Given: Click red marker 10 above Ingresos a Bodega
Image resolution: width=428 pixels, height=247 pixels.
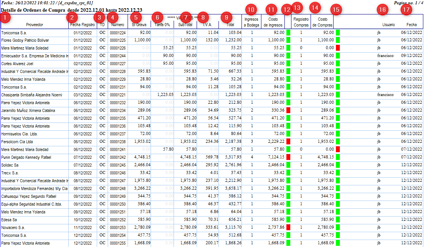Looking at the screenshot, I should [251, 9].
